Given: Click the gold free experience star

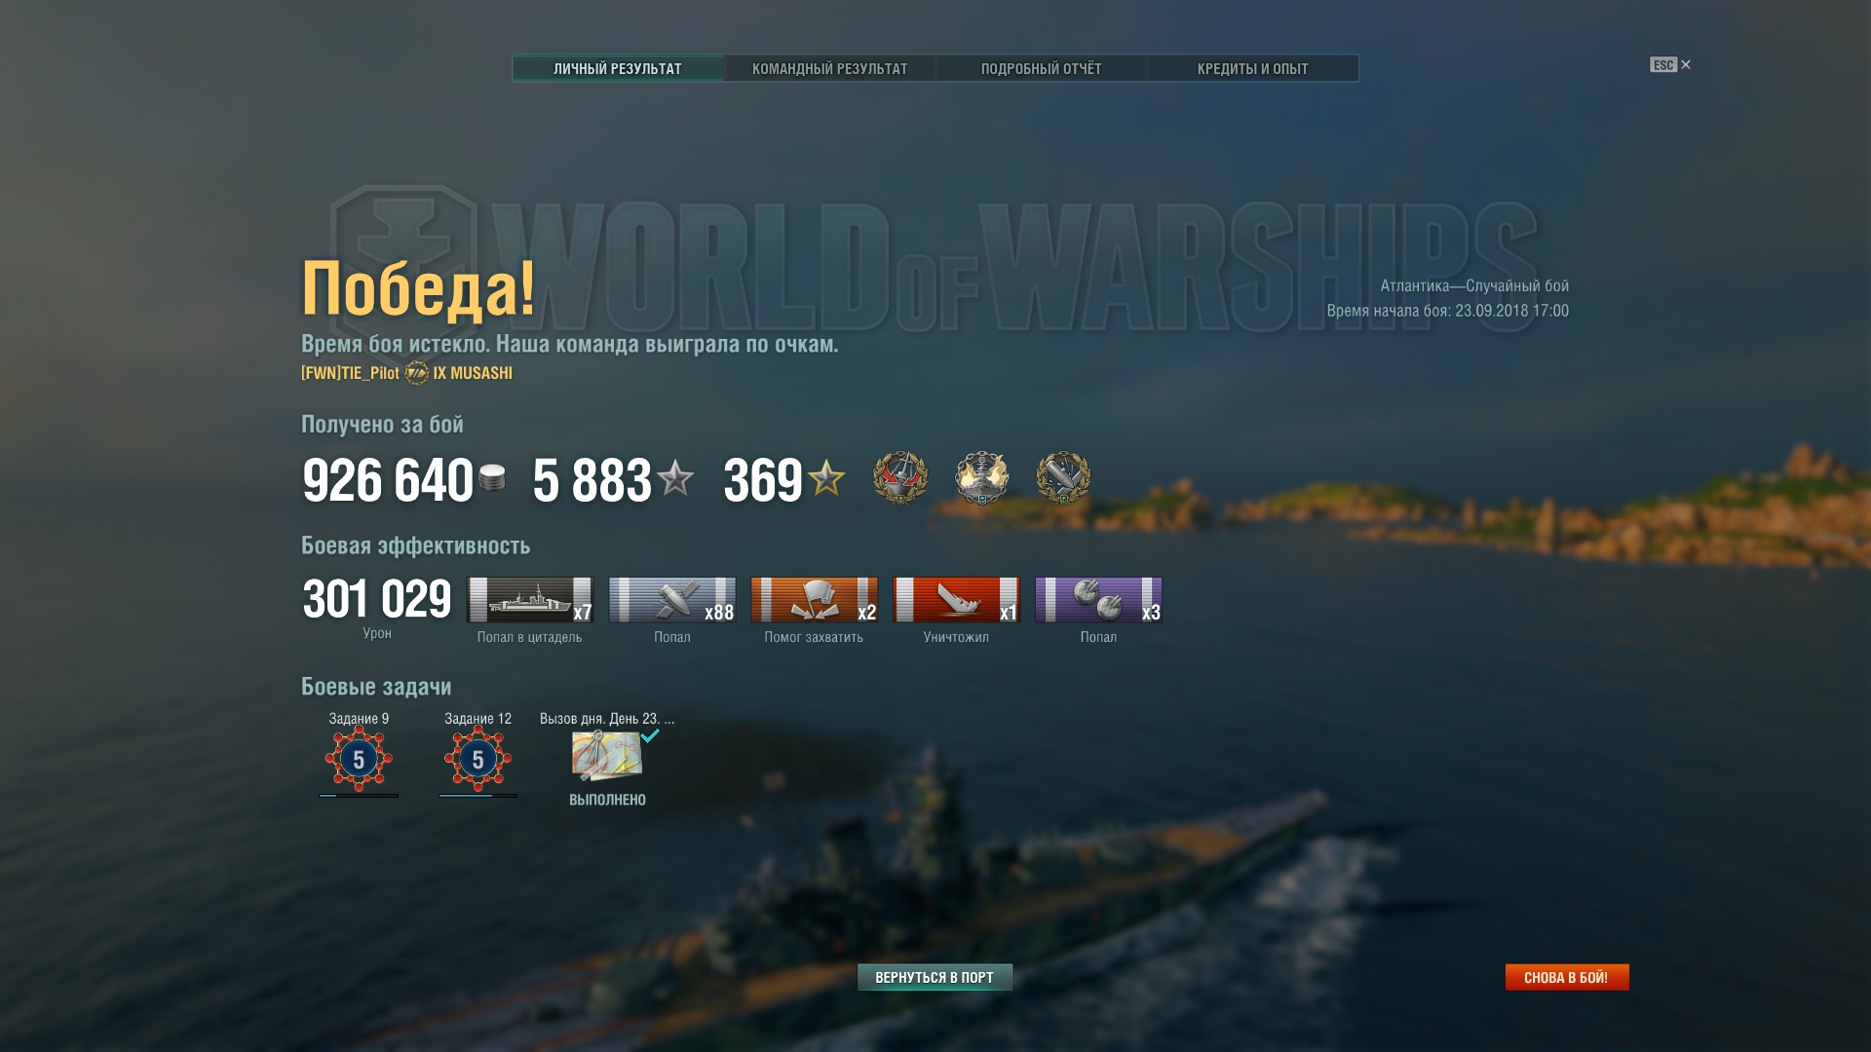Looking at the screenshot, I should pyautogui.click(x=826, y=477).
